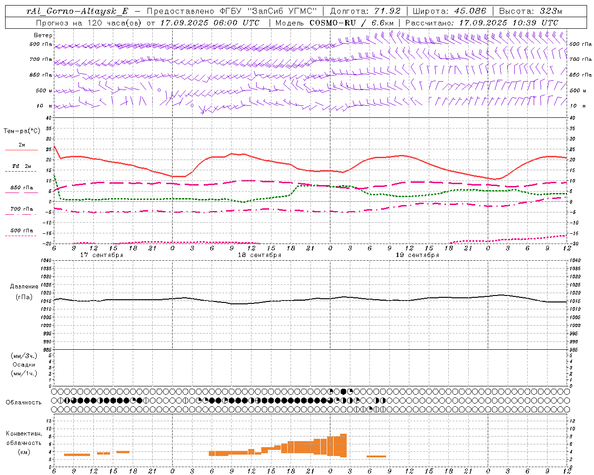Click the Рассчитано: 17.09.2025 10:39 UTC text

coord(482,23)
